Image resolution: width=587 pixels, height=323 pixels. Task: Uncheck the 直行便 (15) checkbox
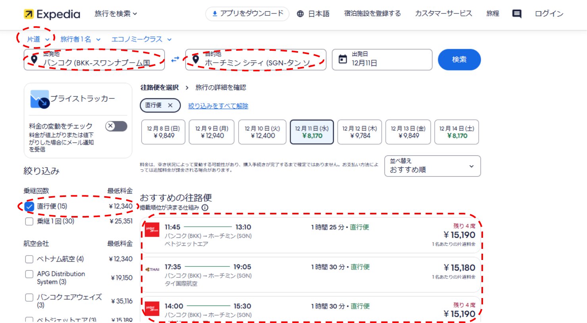pos(29,206)
